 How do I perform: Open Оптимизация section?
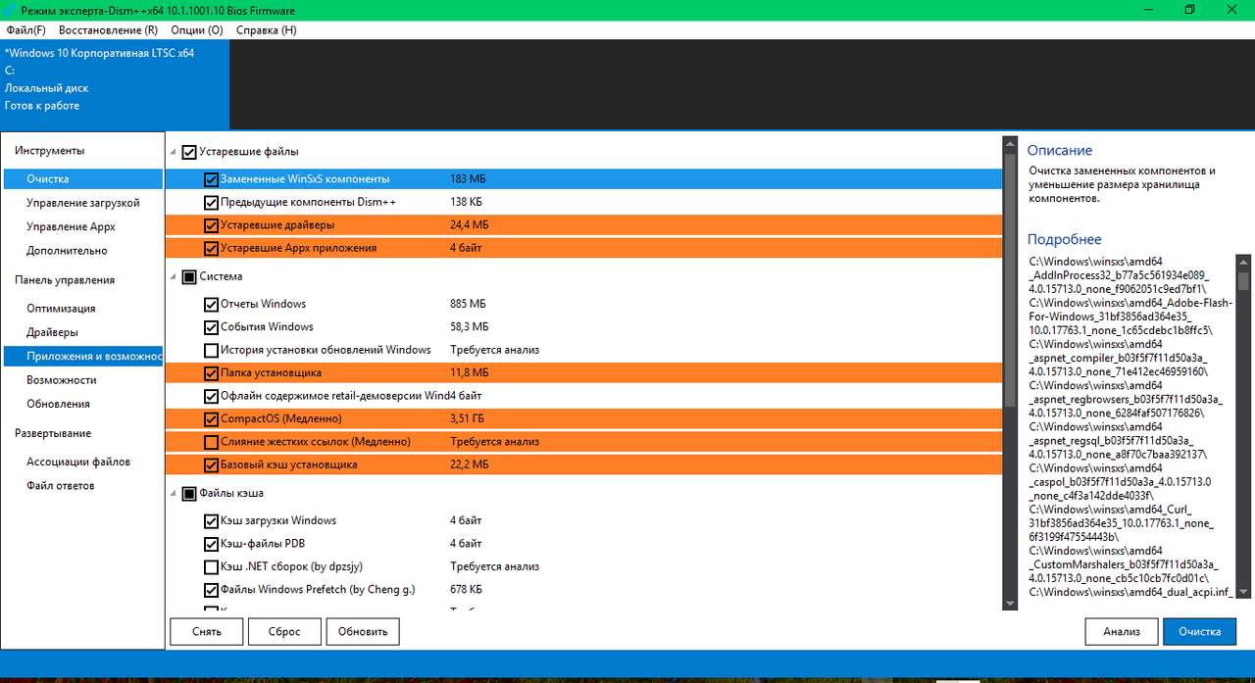(x=82, y=309)
